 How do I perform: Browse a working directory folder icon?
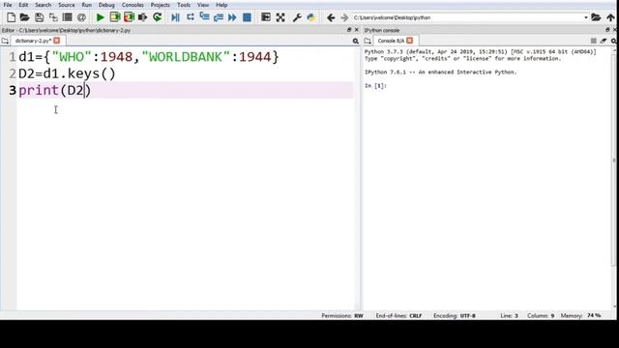point(596,17)
